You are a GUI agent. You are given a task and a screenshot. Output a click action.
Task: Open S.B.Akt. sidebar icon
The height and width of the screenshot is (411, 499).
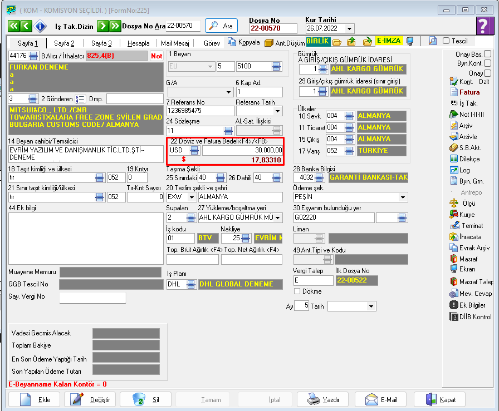(x=454, y=148)
